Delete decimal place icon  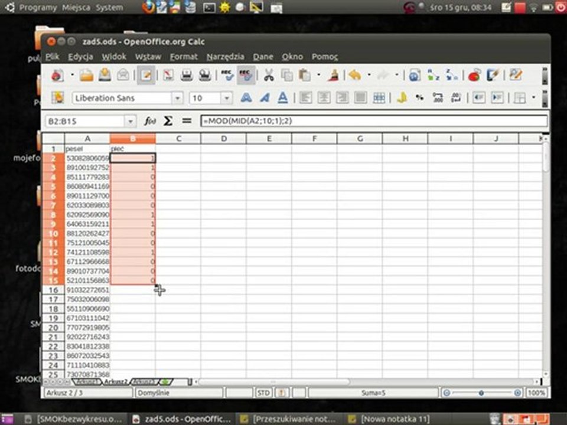[456, 97]
